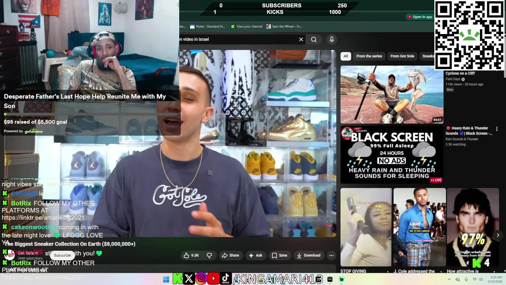The image size is (506, 285).
Task: Start voice search with microphone icon
Action: pos(332,39)
